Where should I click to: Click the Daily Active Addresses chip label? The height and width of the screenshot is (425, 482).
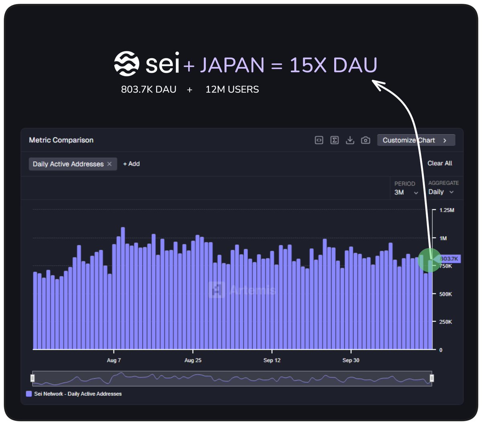click(68, 164)
